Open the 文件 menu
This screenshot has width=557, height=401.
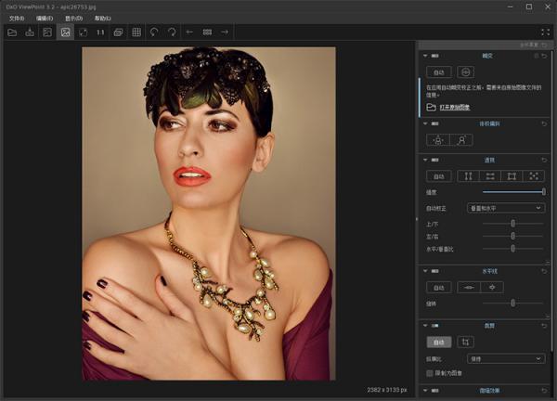click(17, 18)
